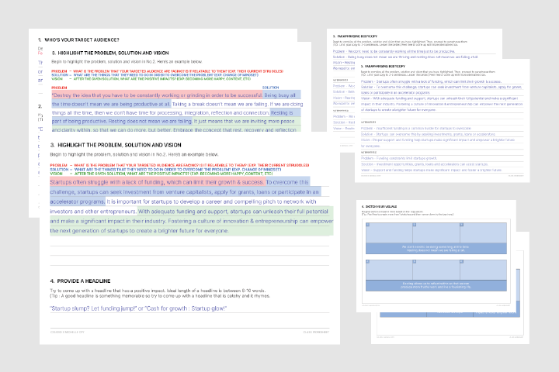Screen dimensions: 559x372
Task: Select storyboard frame number 6
Action: (484, 270)
